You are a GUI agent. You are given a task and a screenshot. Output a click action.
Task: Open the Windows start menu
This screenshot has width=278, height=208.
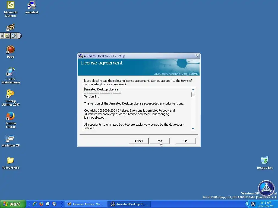[x=13, y=204]
